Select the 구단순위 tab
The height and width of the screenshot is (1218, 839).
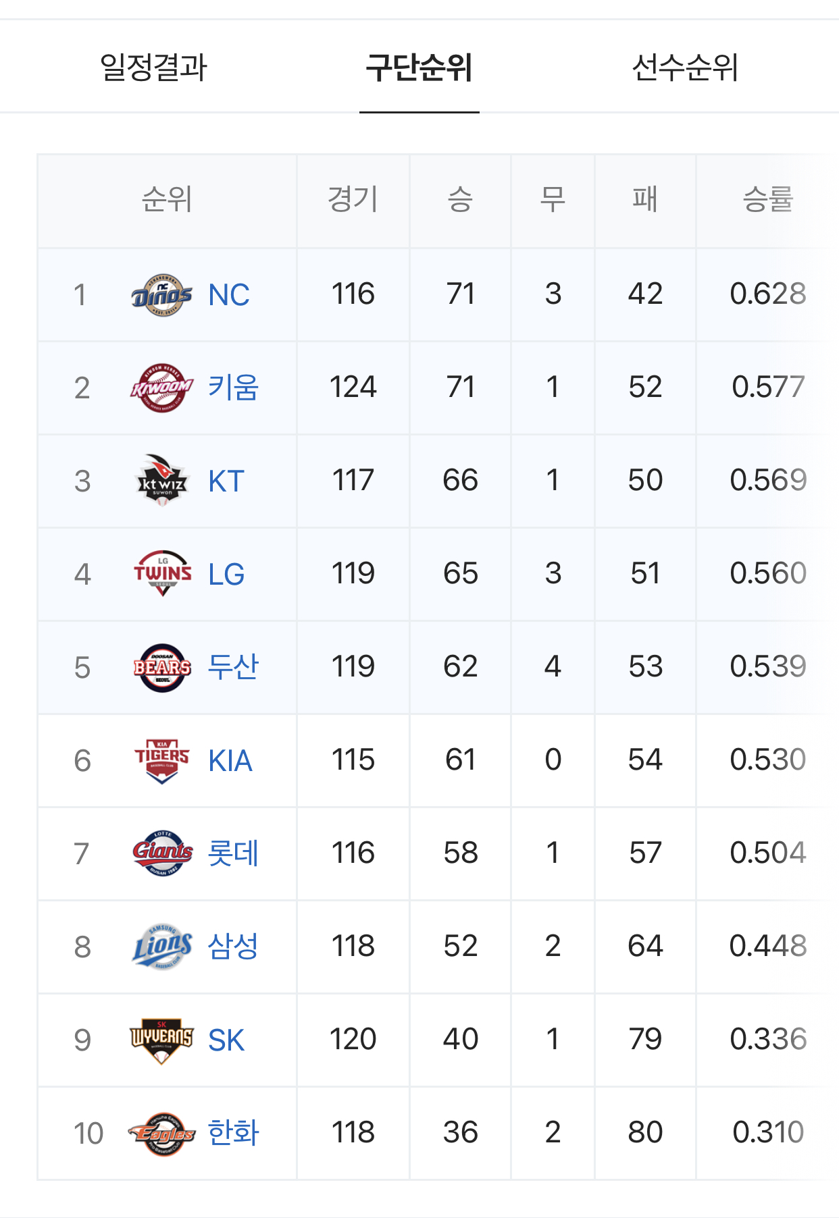pyautogui.click(x=419, y=67)
